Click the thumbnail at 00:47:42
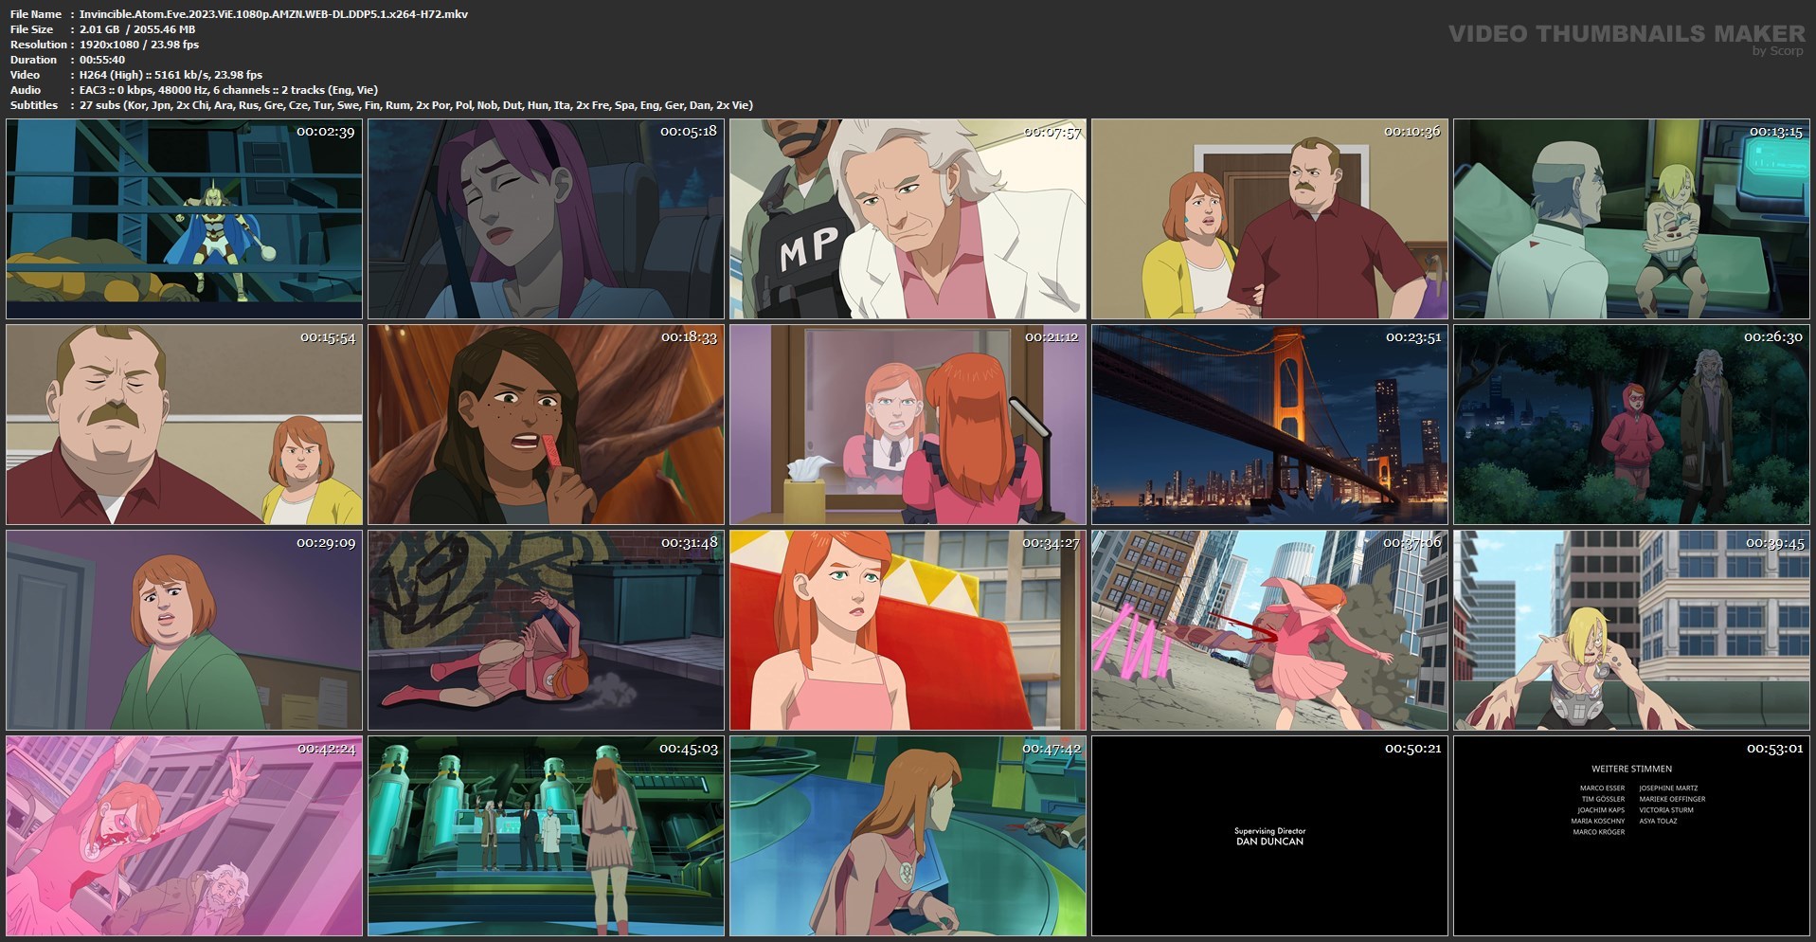Image resolution: width=1816 pixels, height=942 pixels. [x=908, y=836]
